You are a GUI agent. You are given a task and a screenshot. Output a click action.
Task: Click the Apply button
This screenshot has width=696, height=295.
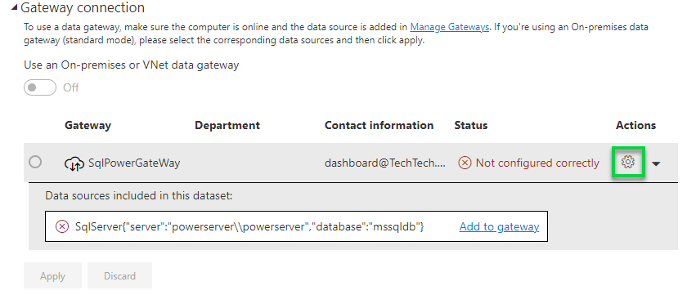click(x=52, y=276)
